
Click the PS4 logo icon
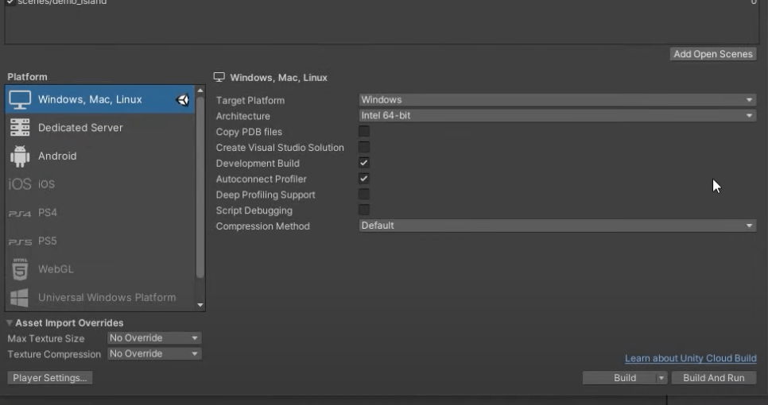(20, 214)
